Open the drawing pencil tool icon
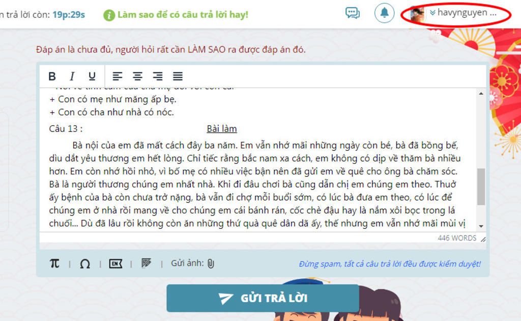 (x=146, y=263)
